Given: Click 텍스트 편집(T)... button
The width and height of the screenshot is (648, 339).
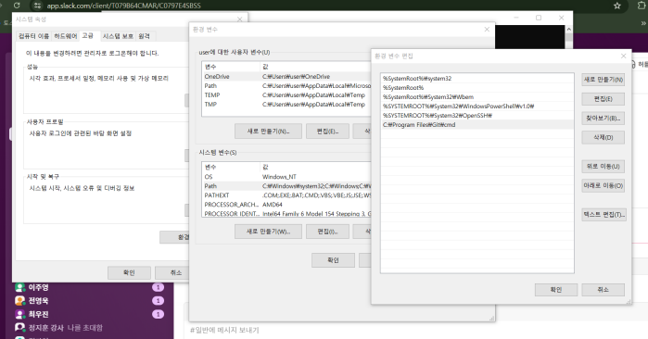Looking at the screenshot, I should [x=604, y=214].
